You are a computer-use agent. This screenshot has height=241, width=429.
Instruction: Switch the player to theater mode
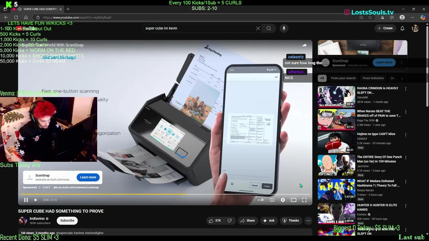click(x=294, y=200)
